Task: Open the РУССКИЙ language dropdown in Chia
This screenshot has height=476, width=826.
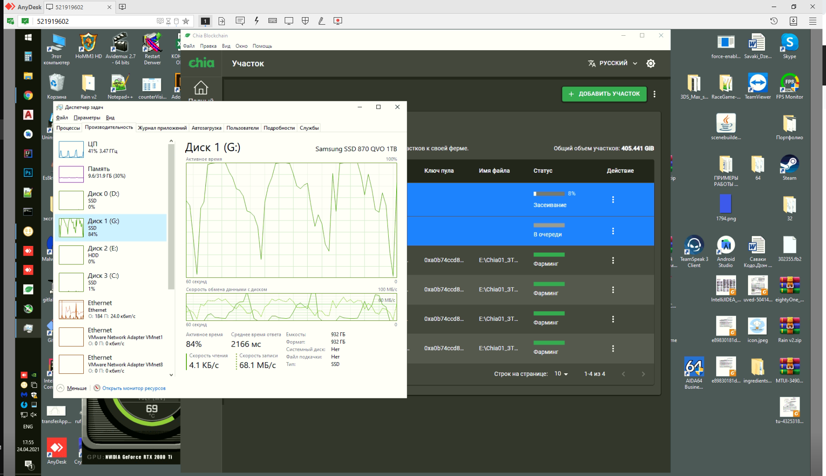Action: point(613,63)
